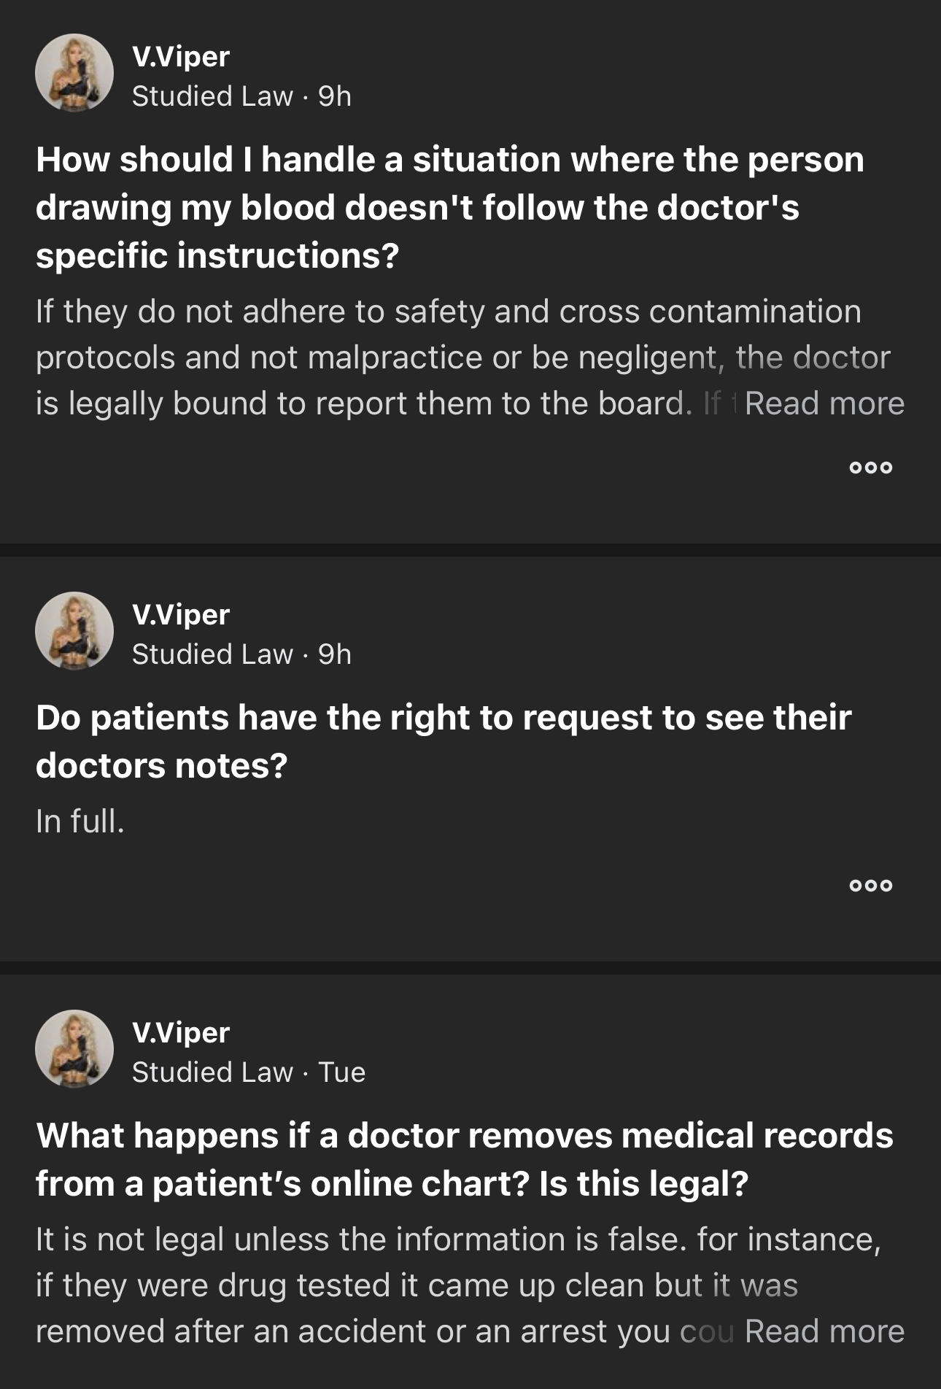Open V.Viper profile name in second post
Screen dimensions: 941x1389
click(181, 615)
